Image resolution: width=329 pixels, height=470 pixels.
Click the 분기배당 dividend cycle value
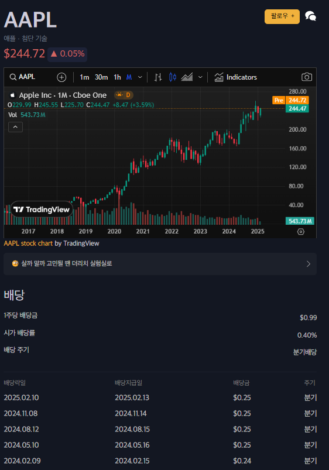click(305, 352)
